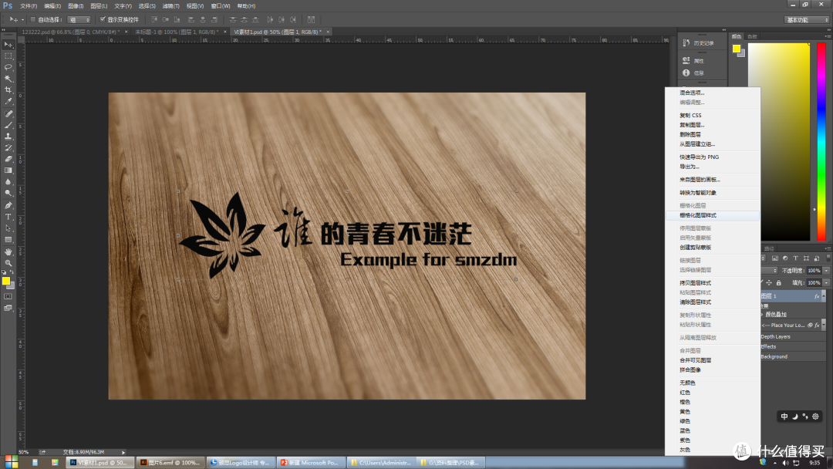Viewport: 833px width, 469px height.
Task: Select the Gradient tool
Action: tap(8, 170)
